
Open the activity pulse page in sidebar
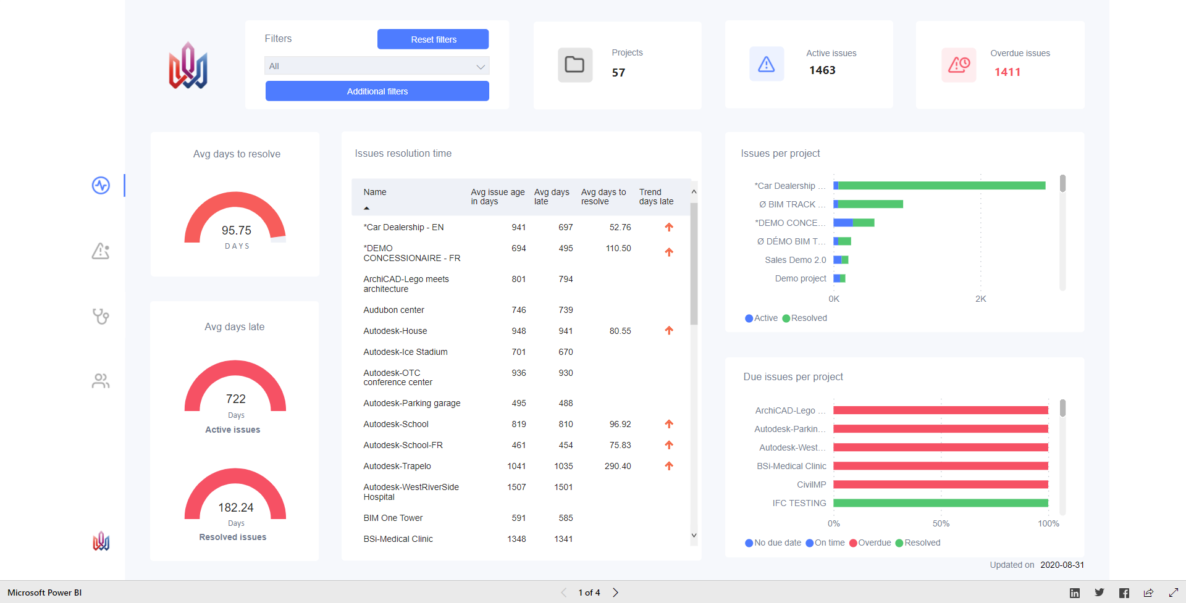point(101,185)
